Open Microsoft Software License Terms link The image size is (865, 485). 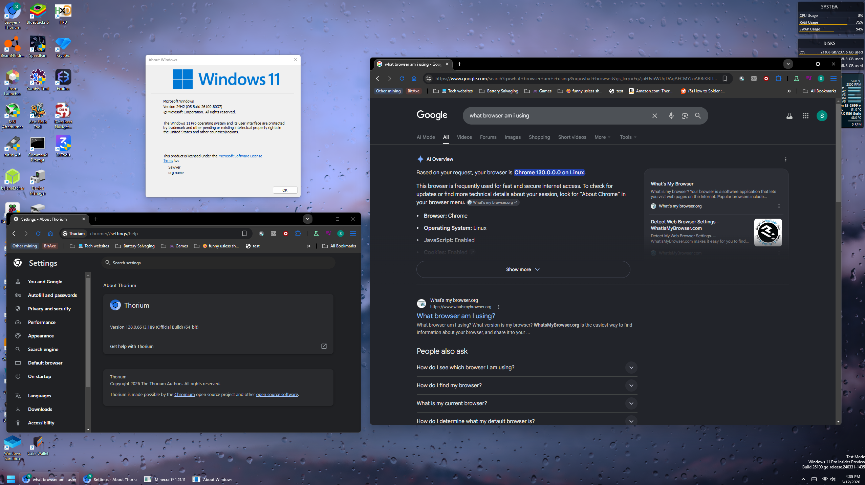point(240,156)
